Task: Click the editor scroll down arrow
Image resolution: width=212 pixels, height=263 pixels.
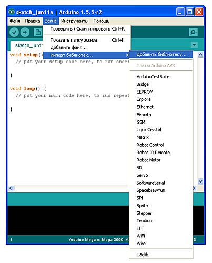Action: tap(200, 181)
